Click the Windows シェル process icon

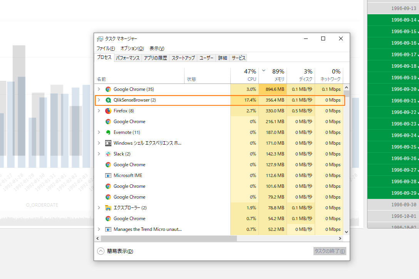[x=108, y=143]
